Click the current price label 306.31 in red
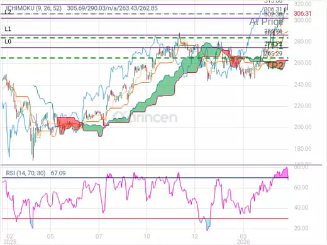 [302, 14]
